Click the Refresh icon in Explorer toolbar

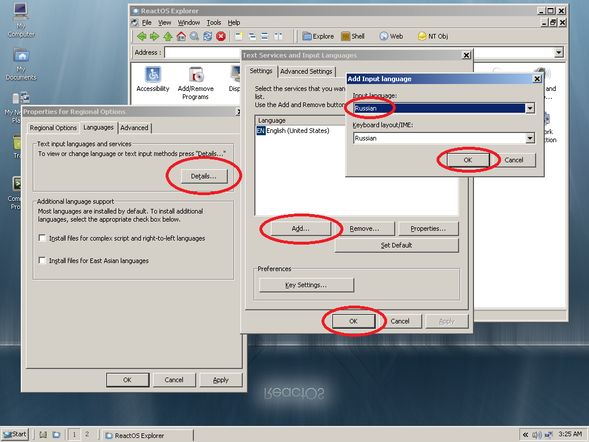point(208,36)
